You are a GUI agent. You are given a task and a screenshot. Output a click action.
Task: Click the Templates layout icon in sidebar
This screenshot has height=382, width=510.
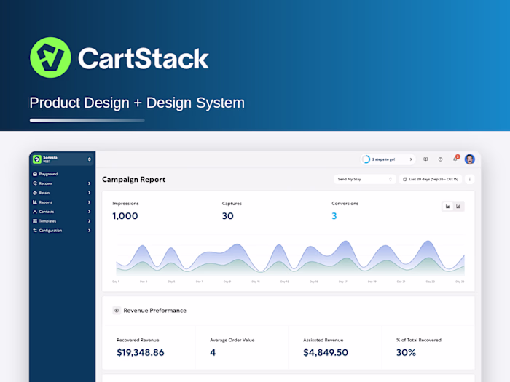pyautogui.click(x=35, y=221)
